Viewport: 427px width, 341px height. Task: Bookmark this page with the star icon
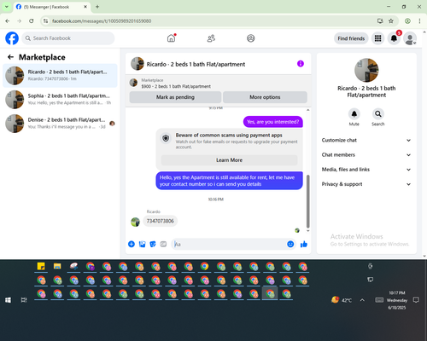[x=391, y=20]
